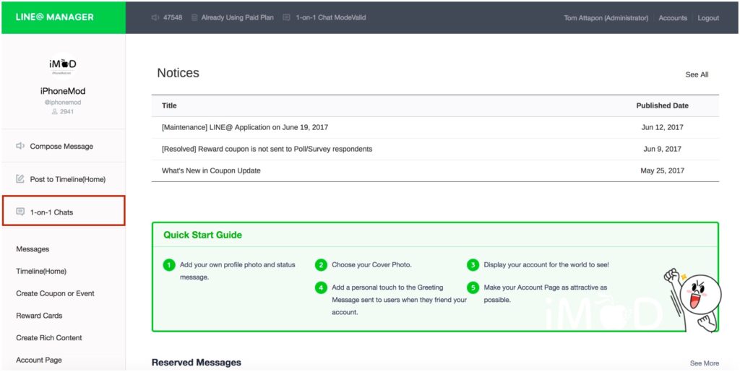Open Create Rich Content page
This screenshot has height=372, width=740.
[x=49, y=338]
